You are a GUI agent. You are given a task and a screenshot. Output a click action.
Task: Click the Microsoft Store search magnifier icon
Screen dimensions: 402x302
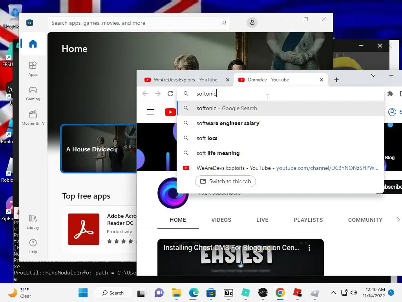pyautogui.click(x=223, y=23)
